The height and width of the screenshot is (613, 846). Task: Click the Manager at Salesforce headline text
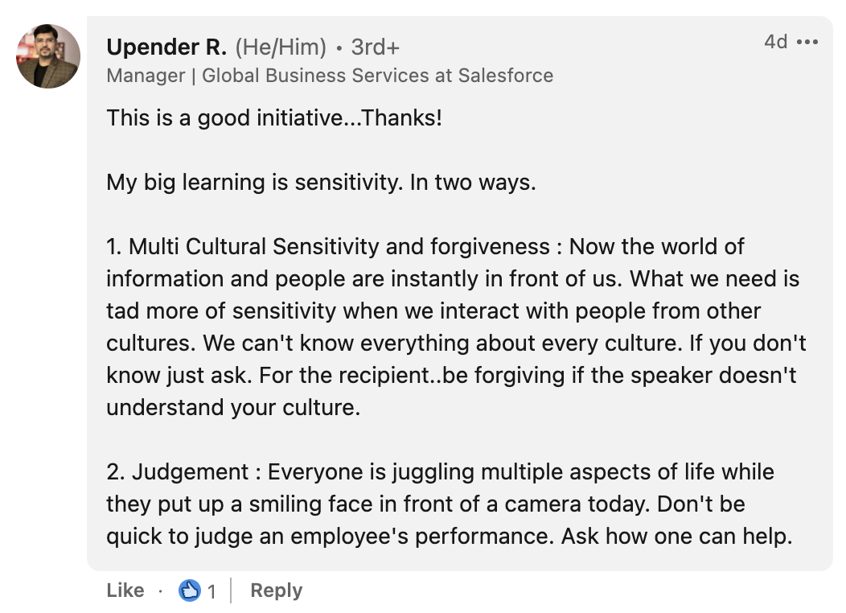(330, 76)
